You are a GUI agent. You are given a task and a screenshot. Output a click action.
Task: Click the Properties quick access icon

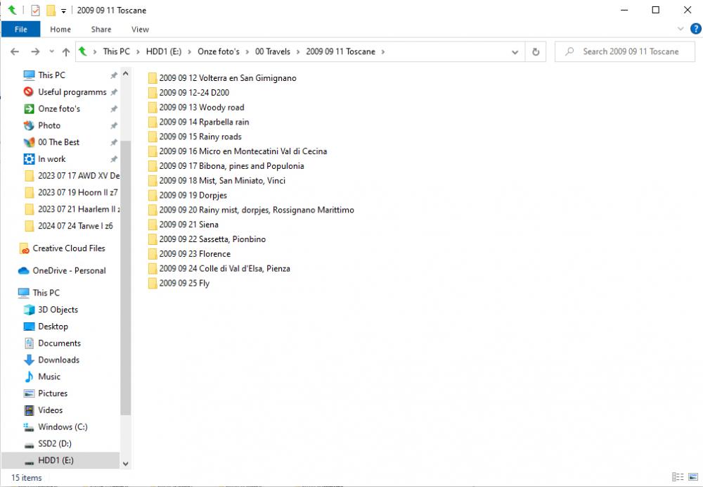coord(35,10)
